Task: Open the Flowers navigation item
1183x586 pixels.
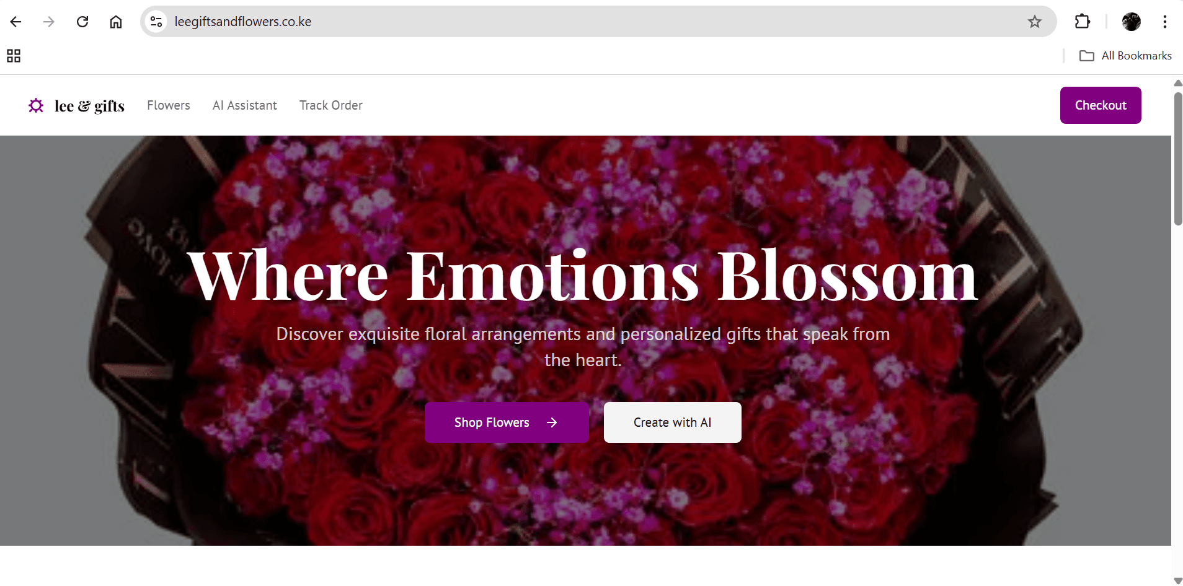Action: [169, 105]
